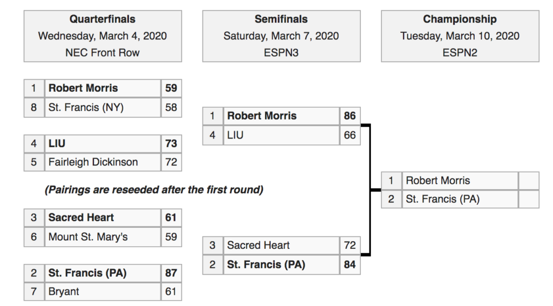Click Robert Morris in championship matchup
Screen dimensions: 553x306
(460, 180)
